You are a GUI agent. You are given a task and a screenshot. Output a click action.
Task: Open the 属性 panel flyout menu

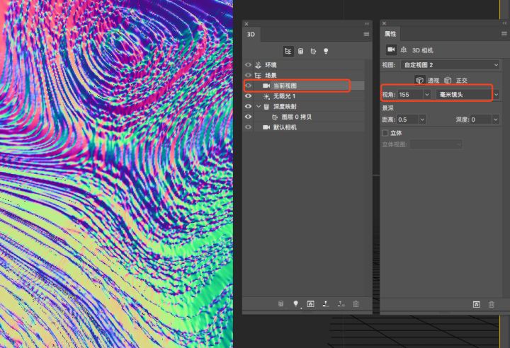pyautogui.click(x=504, y=34)
